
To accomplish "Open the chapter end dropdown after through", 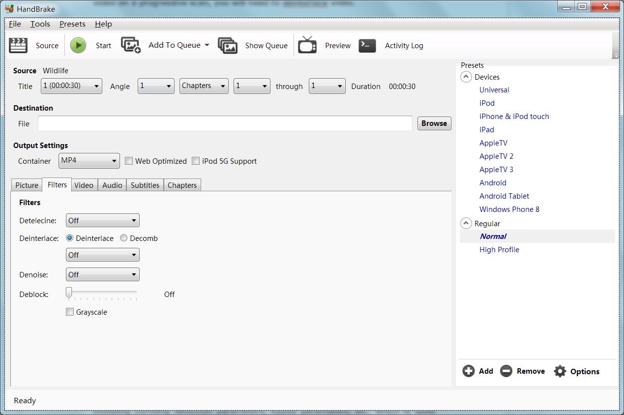I will click(327, 86).
